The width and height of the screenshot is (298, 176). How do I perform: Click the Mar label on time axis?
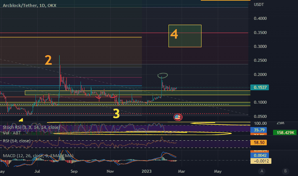click(x=182, y=171)
